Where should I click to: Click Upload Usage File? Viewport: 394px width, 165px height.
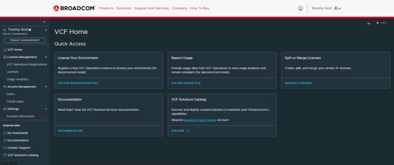tap(186, 83)
